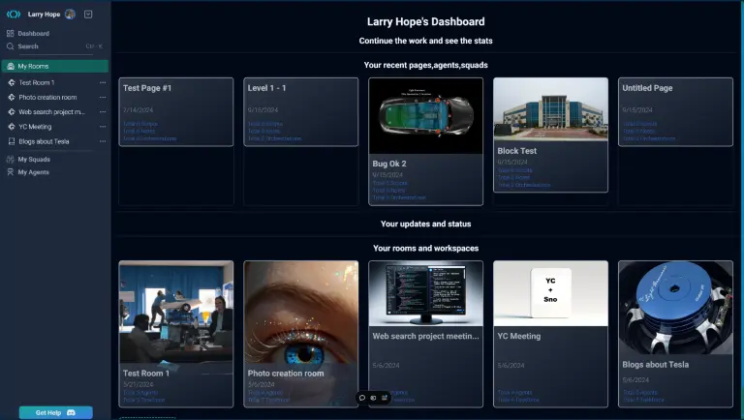The width and height of the screenshot is (744, 420).
Task: Click the chat bubble icon in floating toolbar
Action: (362, 398)
